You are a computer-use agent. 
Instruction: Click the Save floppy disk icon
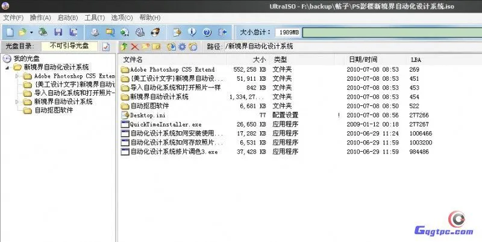tap(58, 32)
